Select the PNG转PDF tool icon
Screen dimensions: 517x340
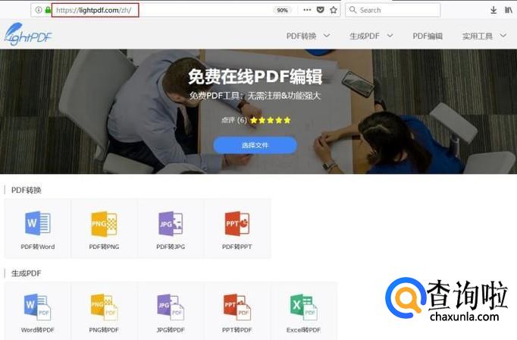(x=104, y=306)
